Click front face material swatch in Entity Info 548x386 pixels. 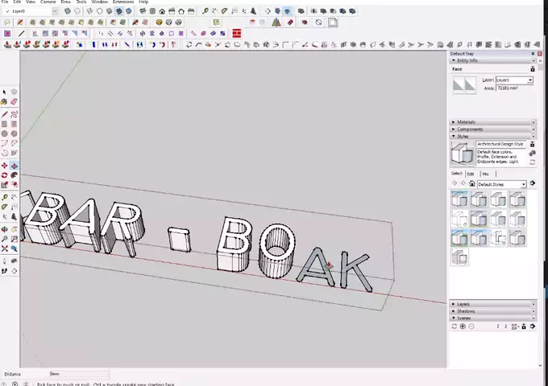pos(459,84)
